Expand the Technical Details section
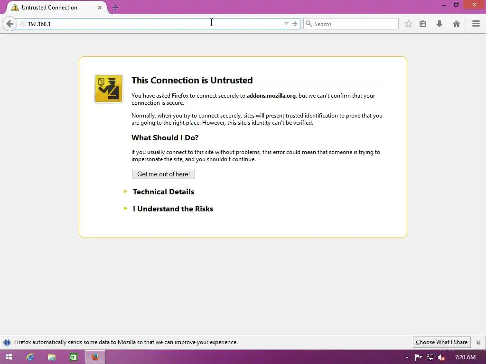Viewport: 486px width, 364px height. point(163,191)
